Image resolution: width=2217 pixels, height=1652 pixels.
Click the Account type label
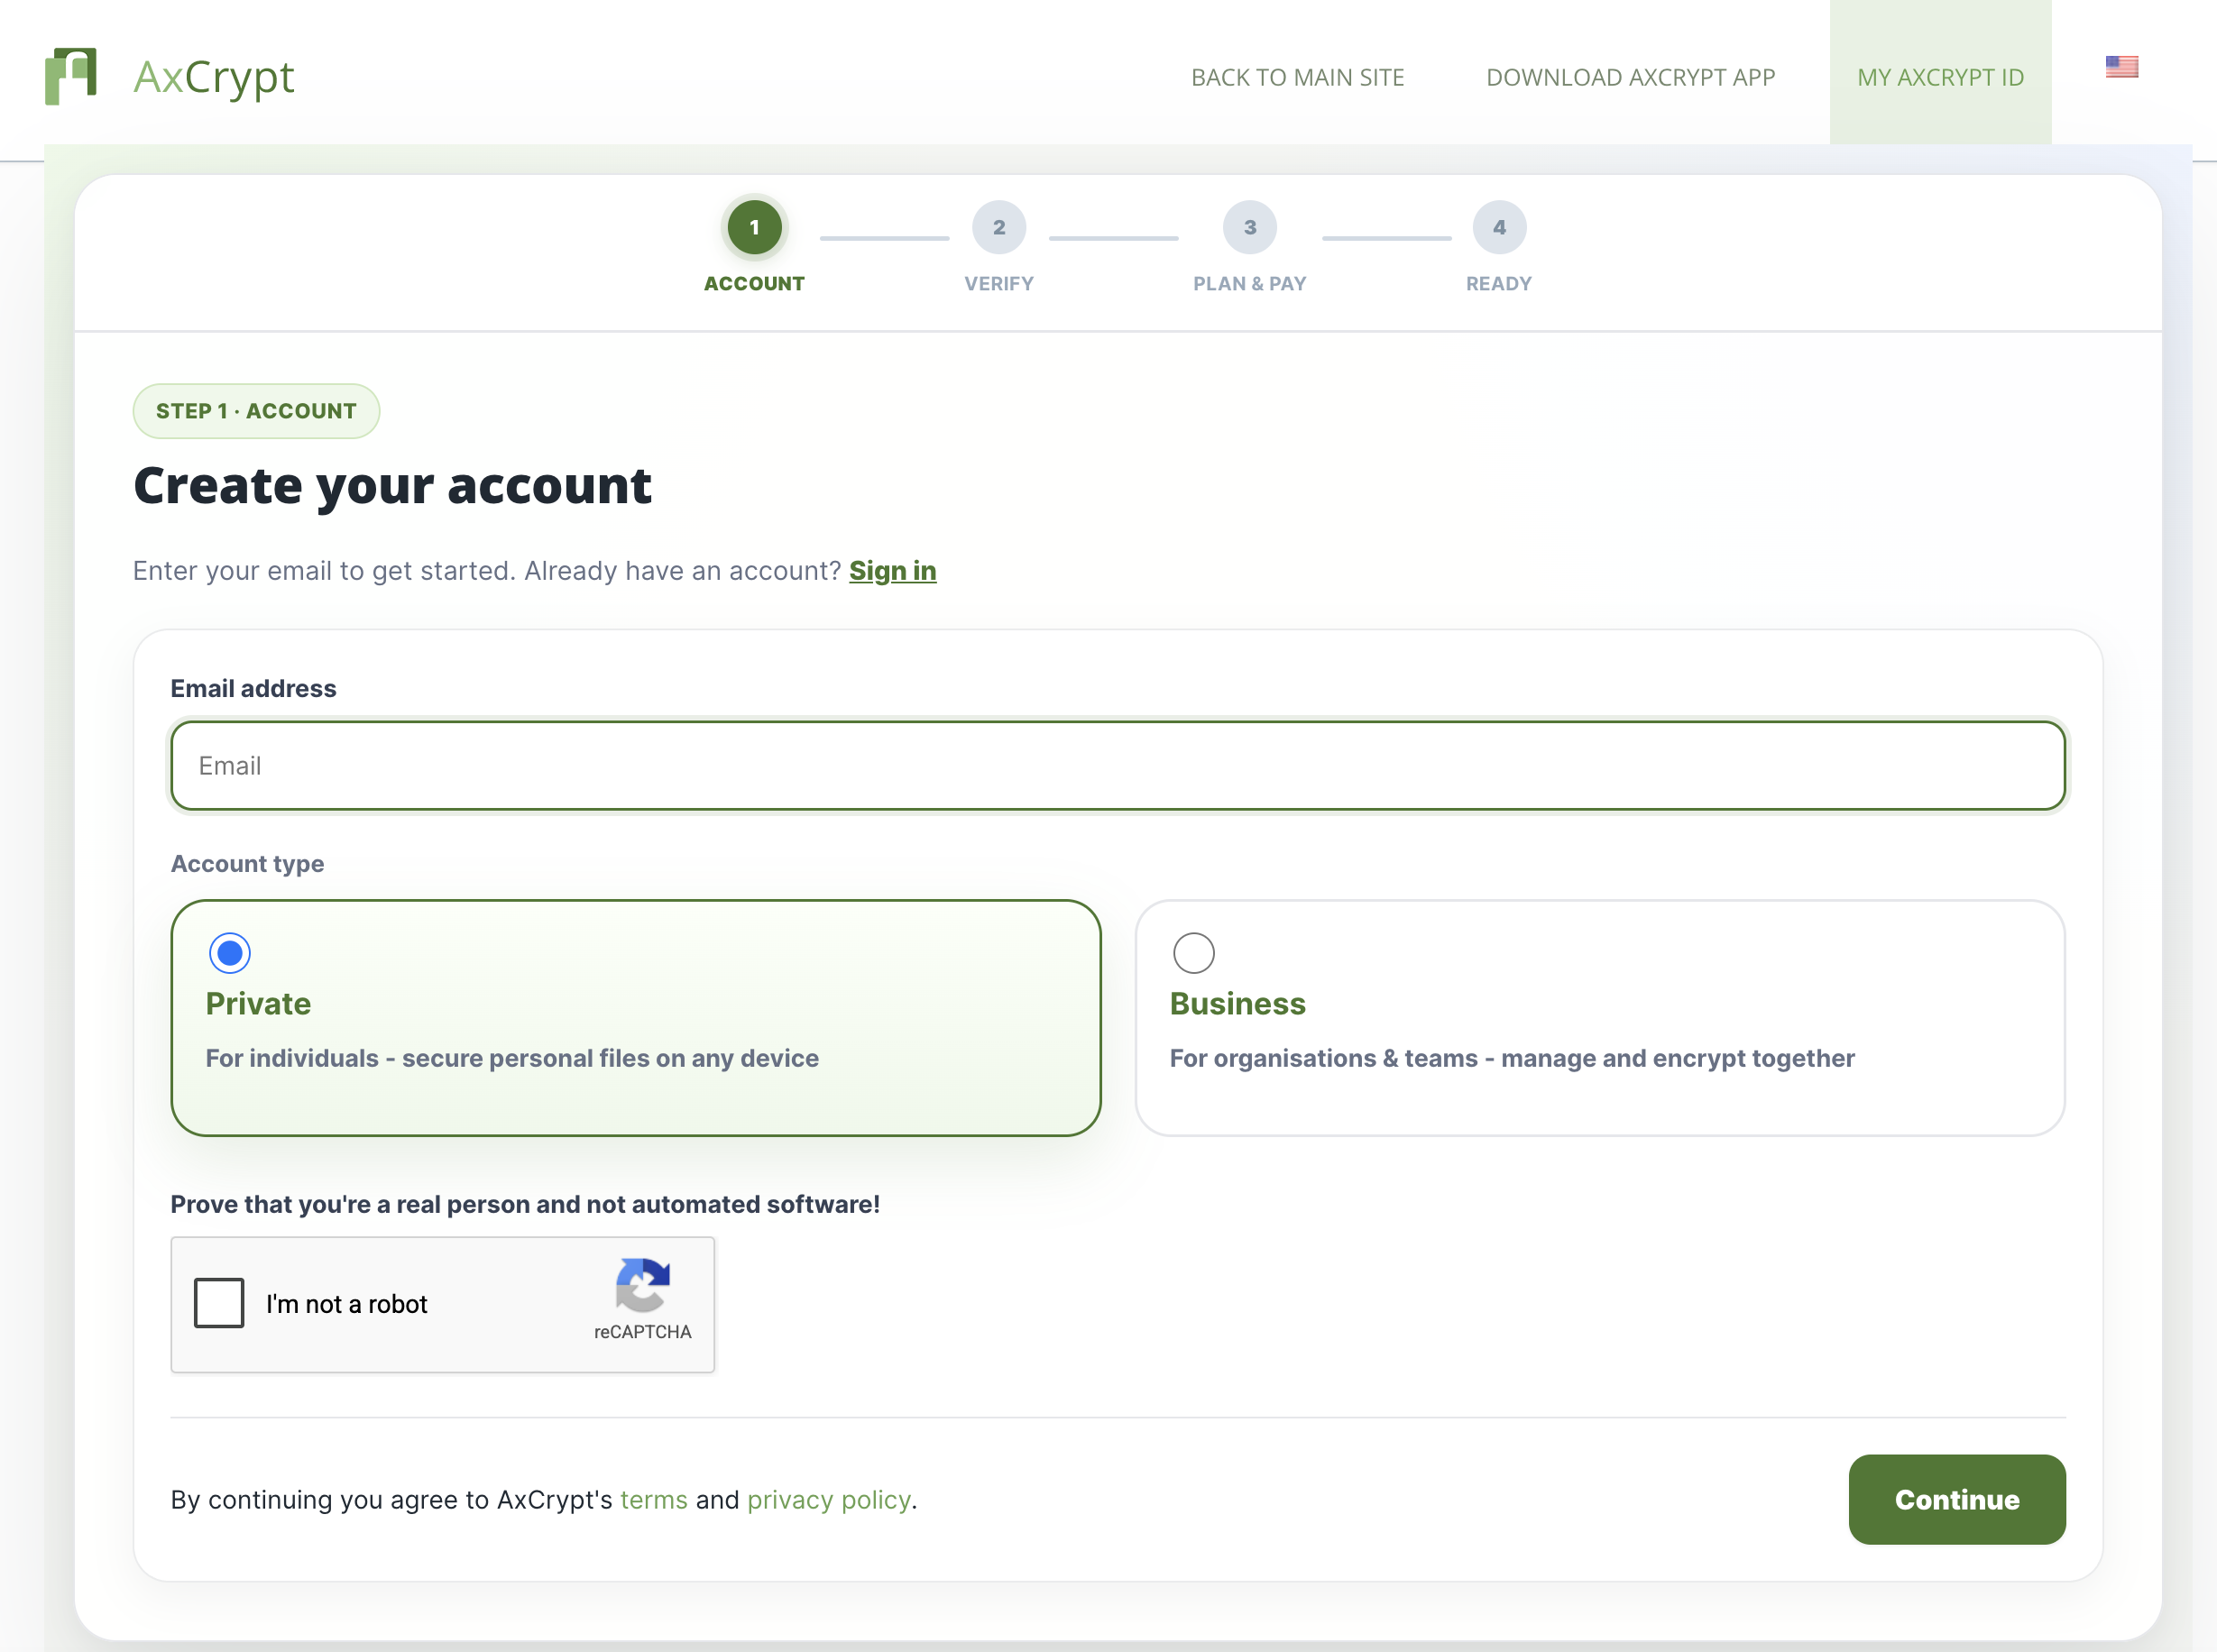[x=247, y=863]
